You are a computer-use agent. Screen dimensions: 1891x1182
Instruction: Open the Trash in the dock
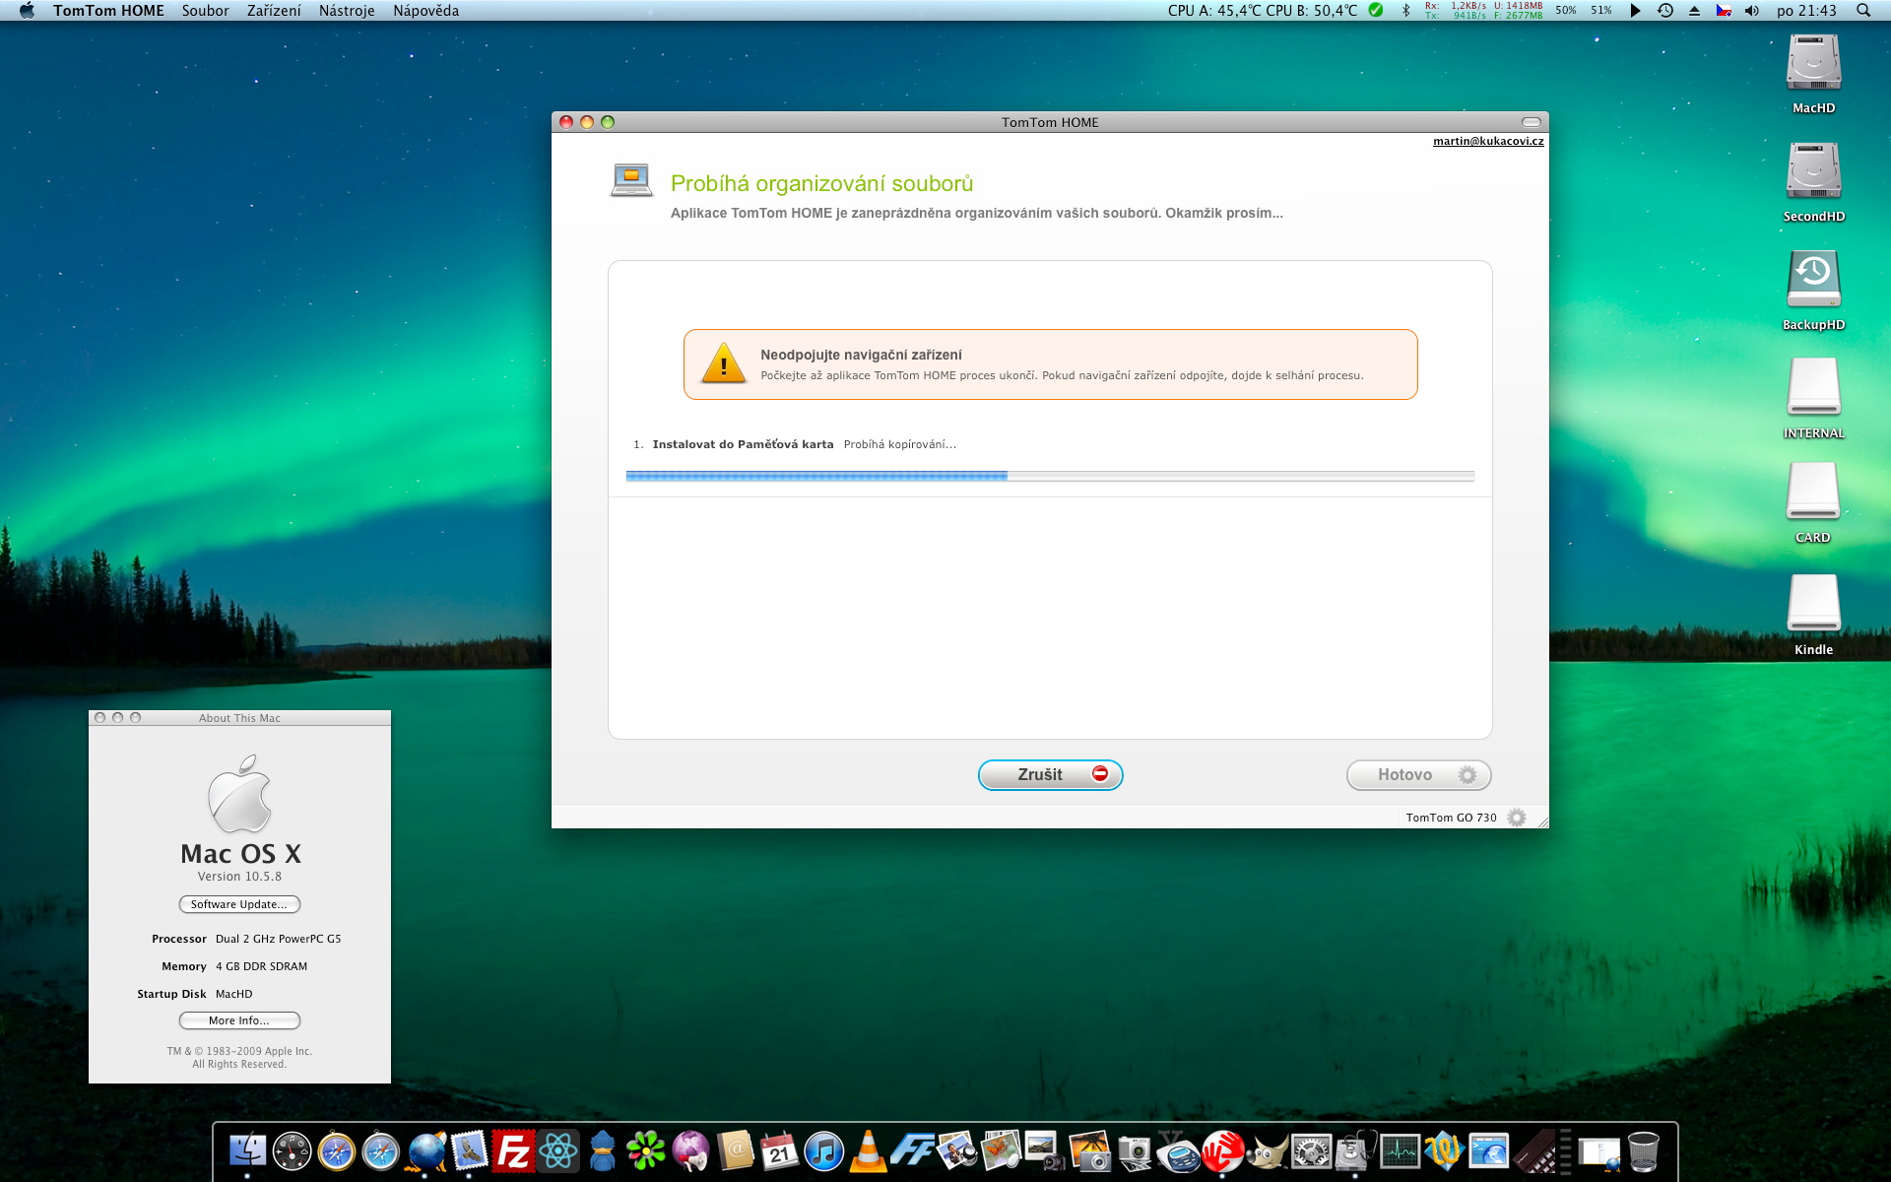tap(1643, 1150)
